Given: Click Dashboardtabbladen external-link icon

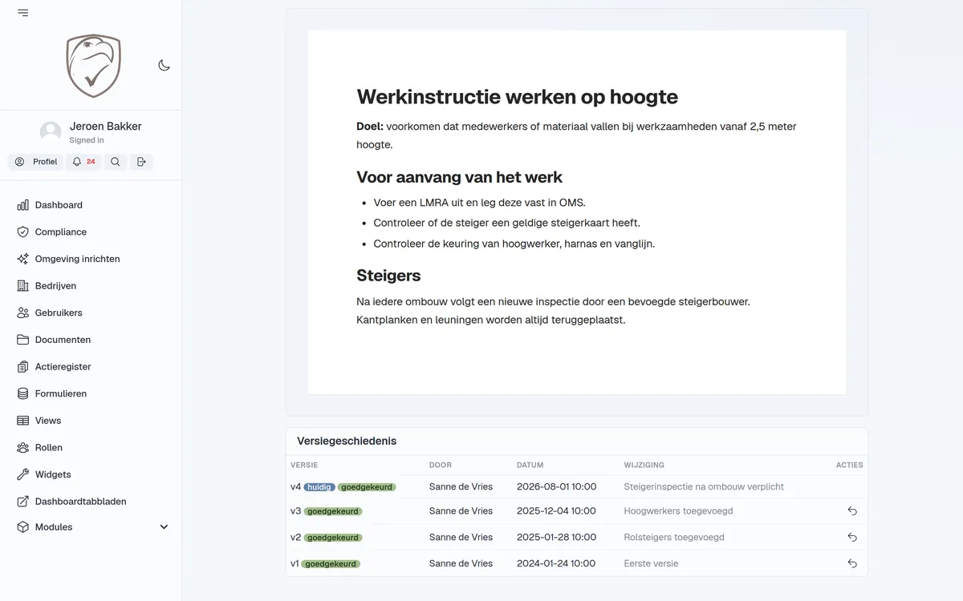Looking at the screenshot, I should [x=22, y=502].
